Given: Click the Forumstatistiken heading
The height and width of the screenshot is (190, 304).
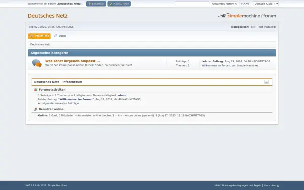Looking at the screenshot, I should 52,90.
